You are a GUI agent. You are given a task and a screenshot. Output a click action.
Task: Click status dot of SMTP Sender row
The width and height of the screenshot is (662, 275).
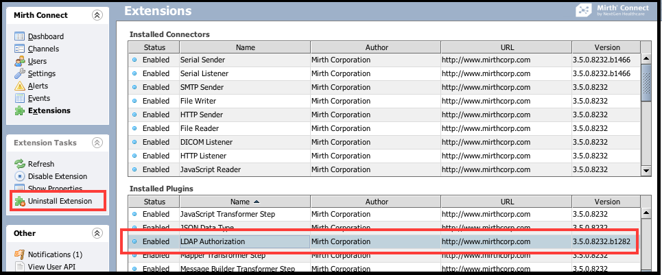tap(134, 87)
